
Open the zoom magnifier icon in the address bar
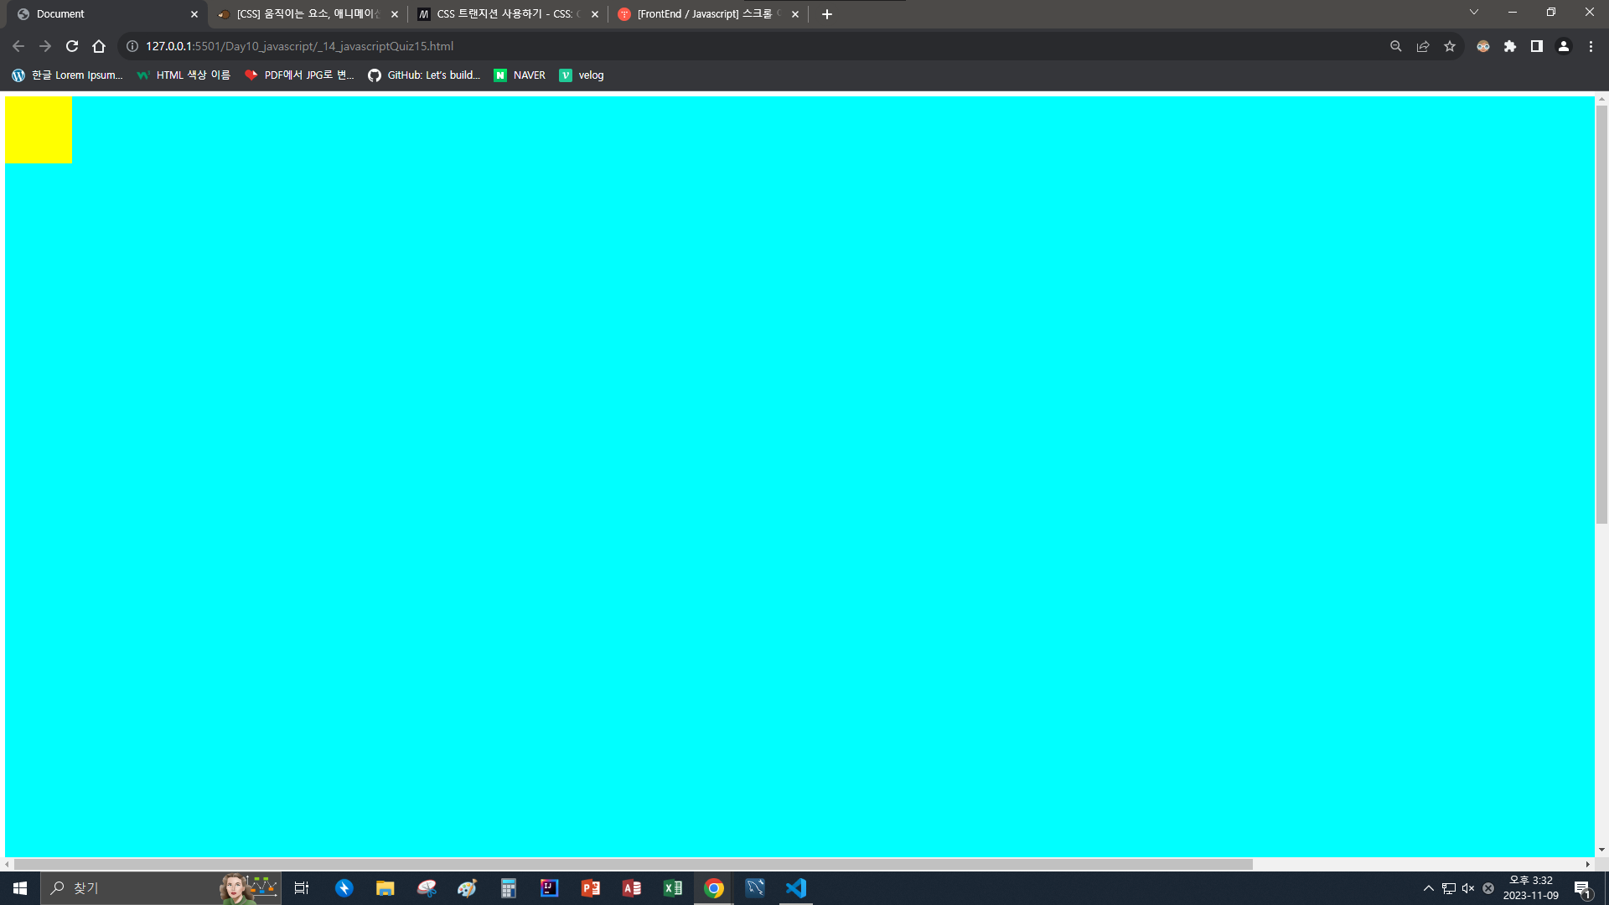(1396, 46)
